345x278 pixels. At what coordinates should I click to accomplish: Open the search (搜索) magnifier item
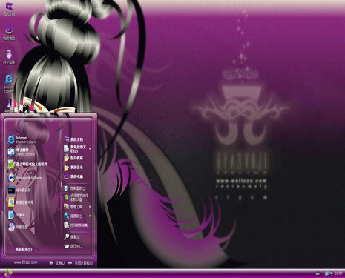72,237
